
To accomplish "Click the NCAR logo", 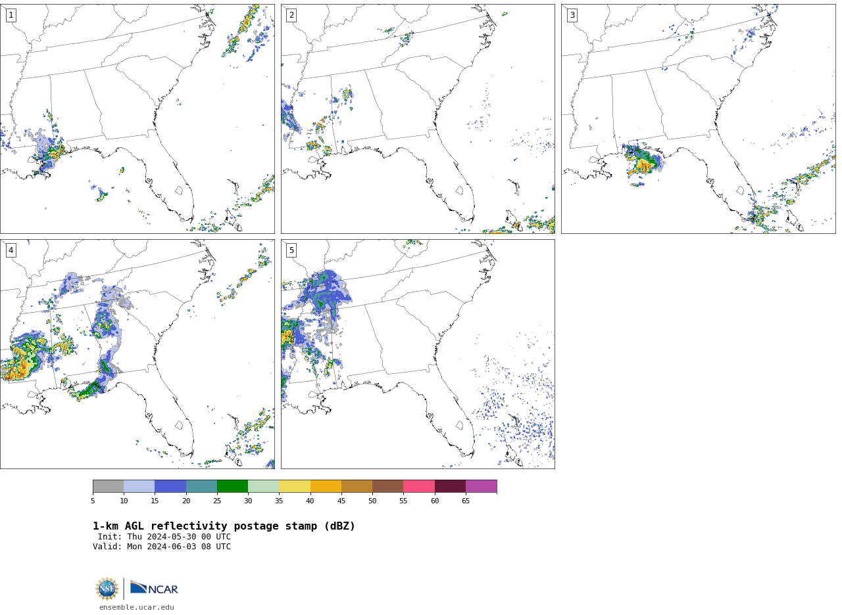I will 154,588.
